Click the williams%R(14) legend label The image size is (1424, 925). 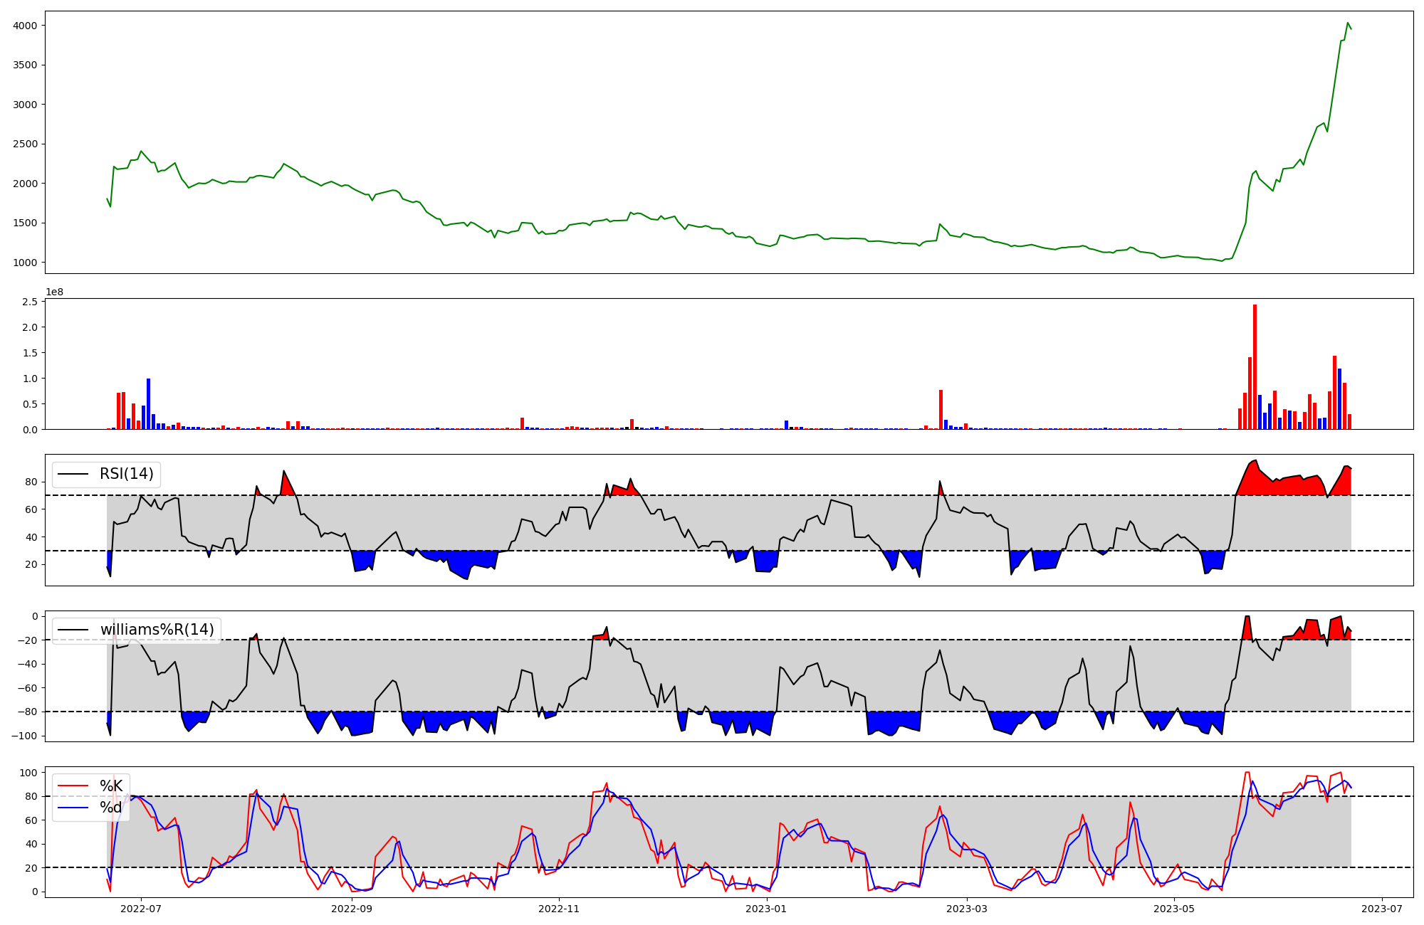(157, 630)
